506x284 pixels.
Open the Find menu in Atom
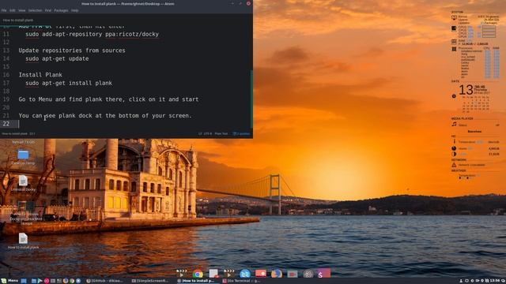pos(47,10)
